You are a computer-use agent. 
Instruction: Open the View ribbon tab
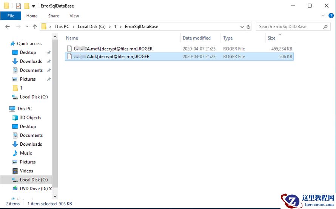click(74, 16)
